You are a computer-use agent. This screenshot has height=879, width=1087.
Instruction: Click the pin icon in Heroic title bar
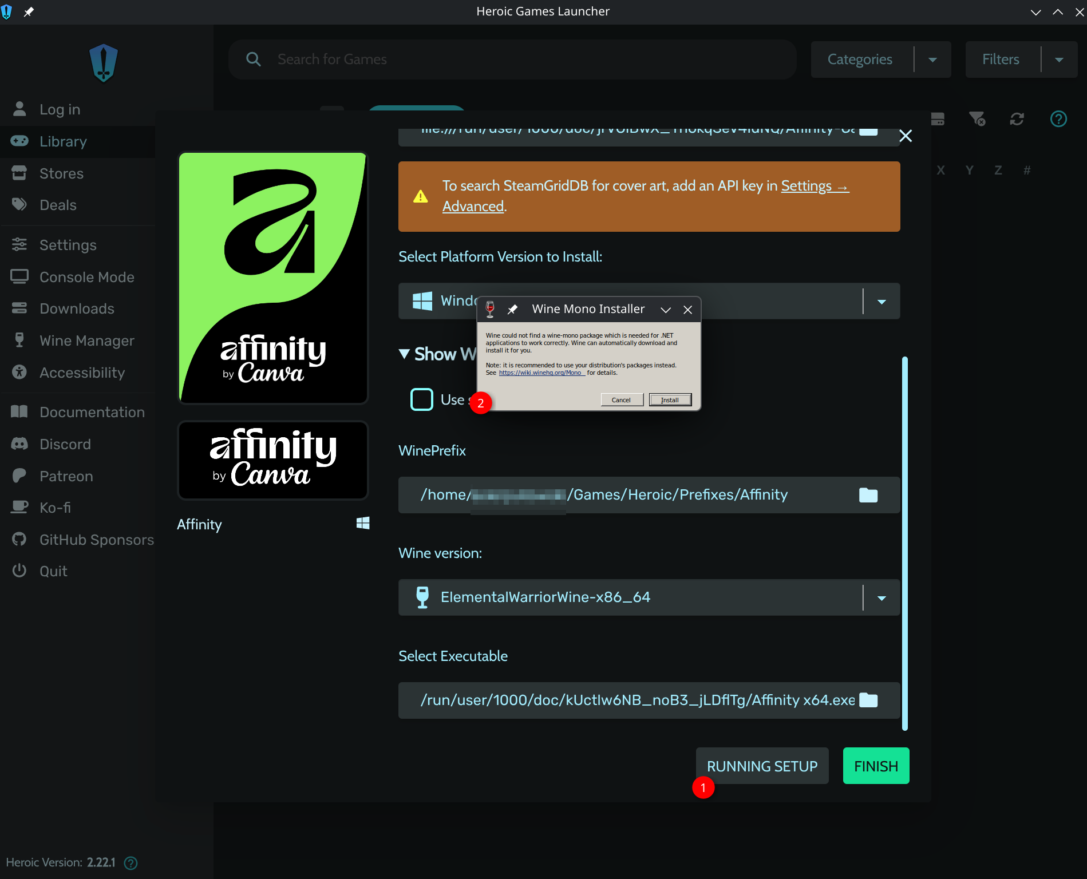[29, 11]
